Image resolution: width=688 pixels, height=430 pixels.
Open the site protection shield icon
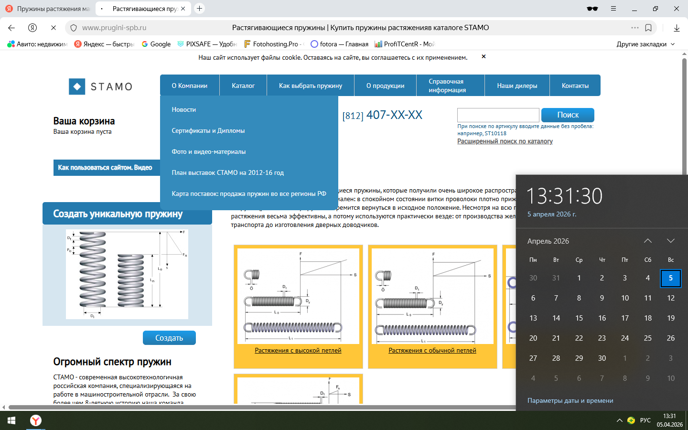tap(74, 28)
